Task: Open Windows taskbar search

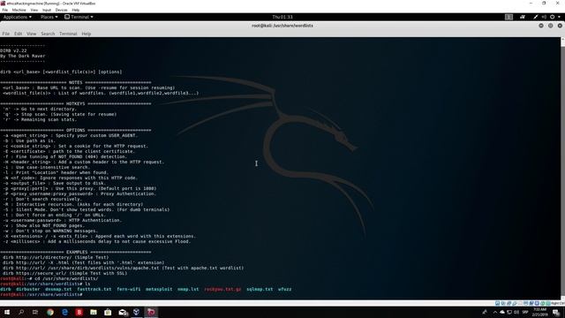Action: coord(21,312)
